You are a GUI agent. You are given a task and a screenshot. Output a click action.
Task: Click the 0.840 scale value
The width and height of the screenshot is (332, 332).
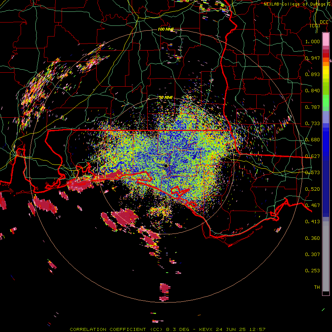click(x=312, y=90)
